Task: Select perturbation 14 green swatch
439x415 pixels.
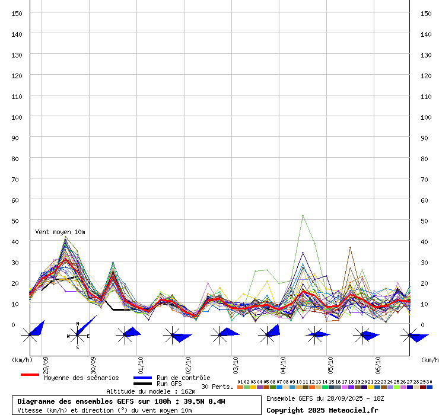Action: tap(325, 387)
